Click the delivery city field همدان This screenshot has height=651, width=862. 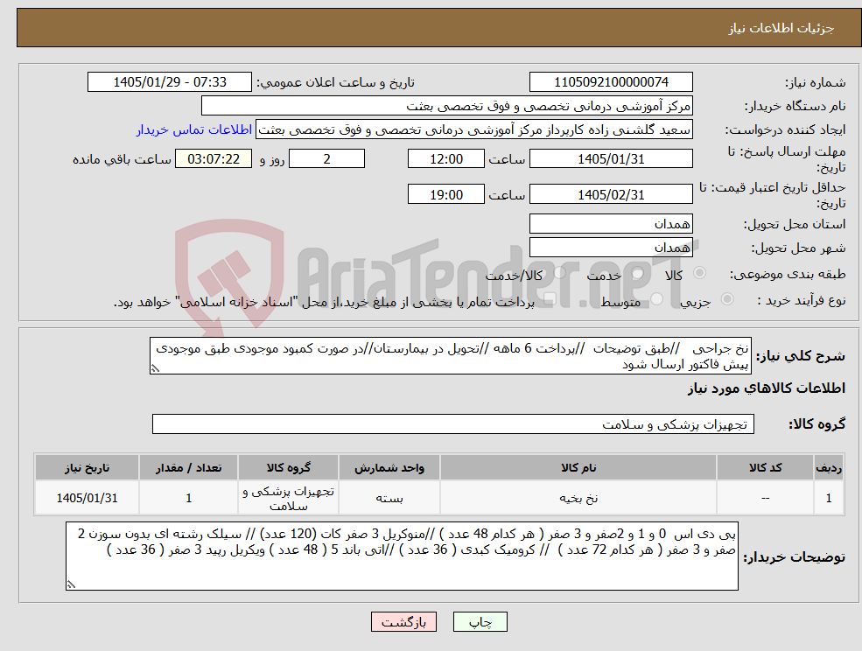(x=611, y=248)
